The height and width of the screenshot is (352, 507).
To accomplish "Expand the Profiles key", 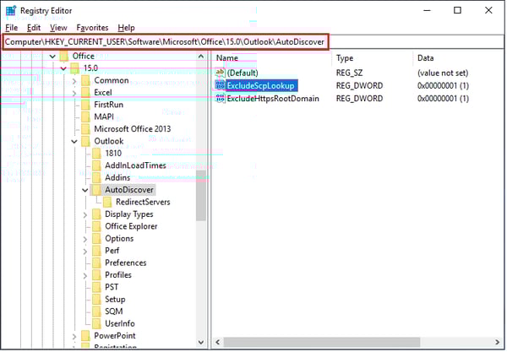I will [85, 275].
